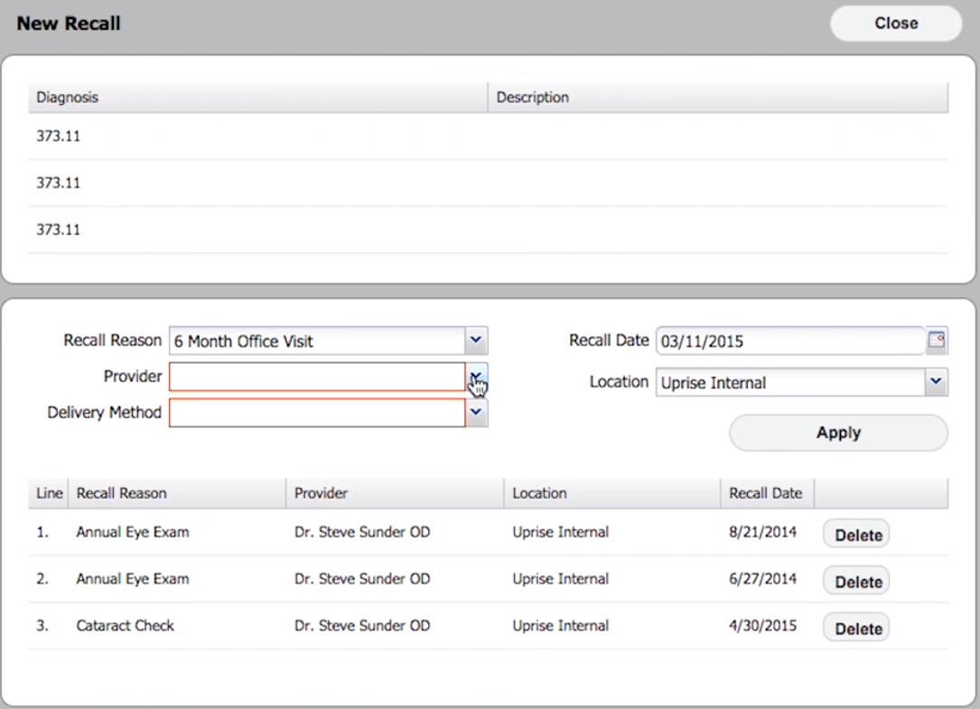Open the Recall Date calendar picker
Image resolution: width=980 pixels, height=709 pixels.
(937, 341)
